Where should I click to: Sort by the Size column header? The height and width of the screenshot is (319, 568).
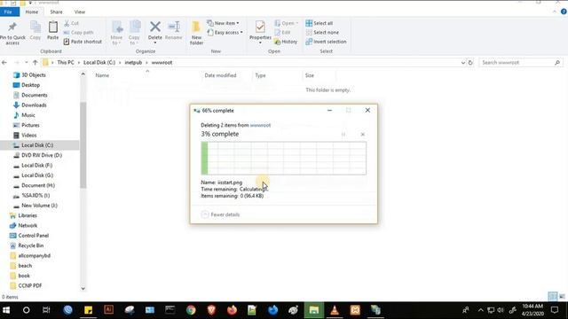310,75
